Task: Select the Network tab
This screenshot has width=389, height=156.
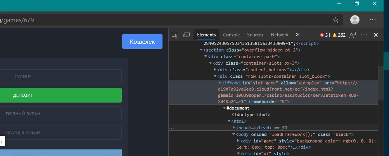Action: (x=280, y=35)
